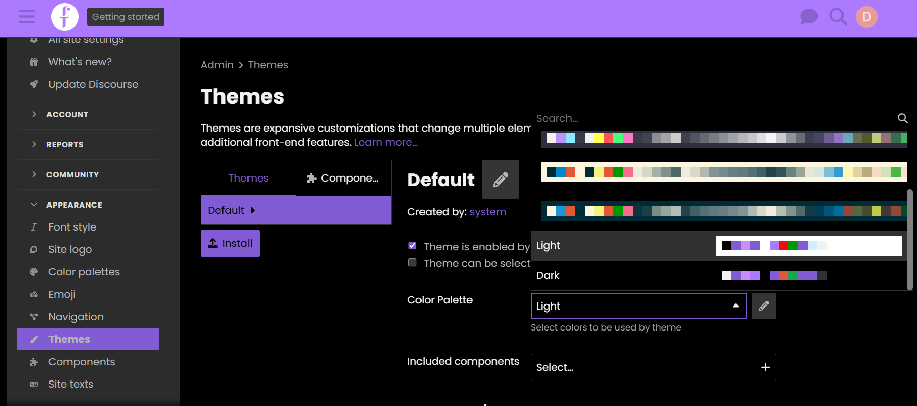Choose the Dark palette option
917x406 pixels.
pos(548,275)
